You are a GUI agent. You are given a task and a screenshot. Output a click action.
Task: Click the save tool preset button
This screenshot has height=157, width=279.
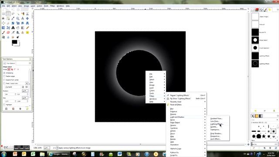tap(6, 109)
